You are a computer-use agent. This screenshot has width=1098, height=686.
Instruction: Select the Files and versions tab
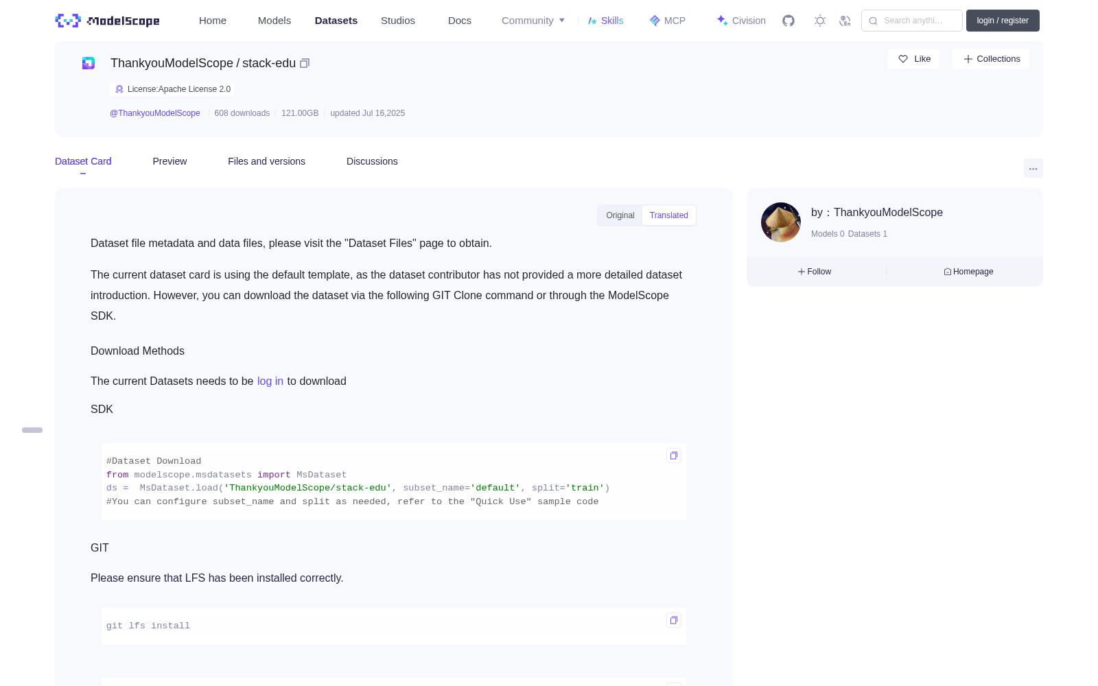pos(266,161)
